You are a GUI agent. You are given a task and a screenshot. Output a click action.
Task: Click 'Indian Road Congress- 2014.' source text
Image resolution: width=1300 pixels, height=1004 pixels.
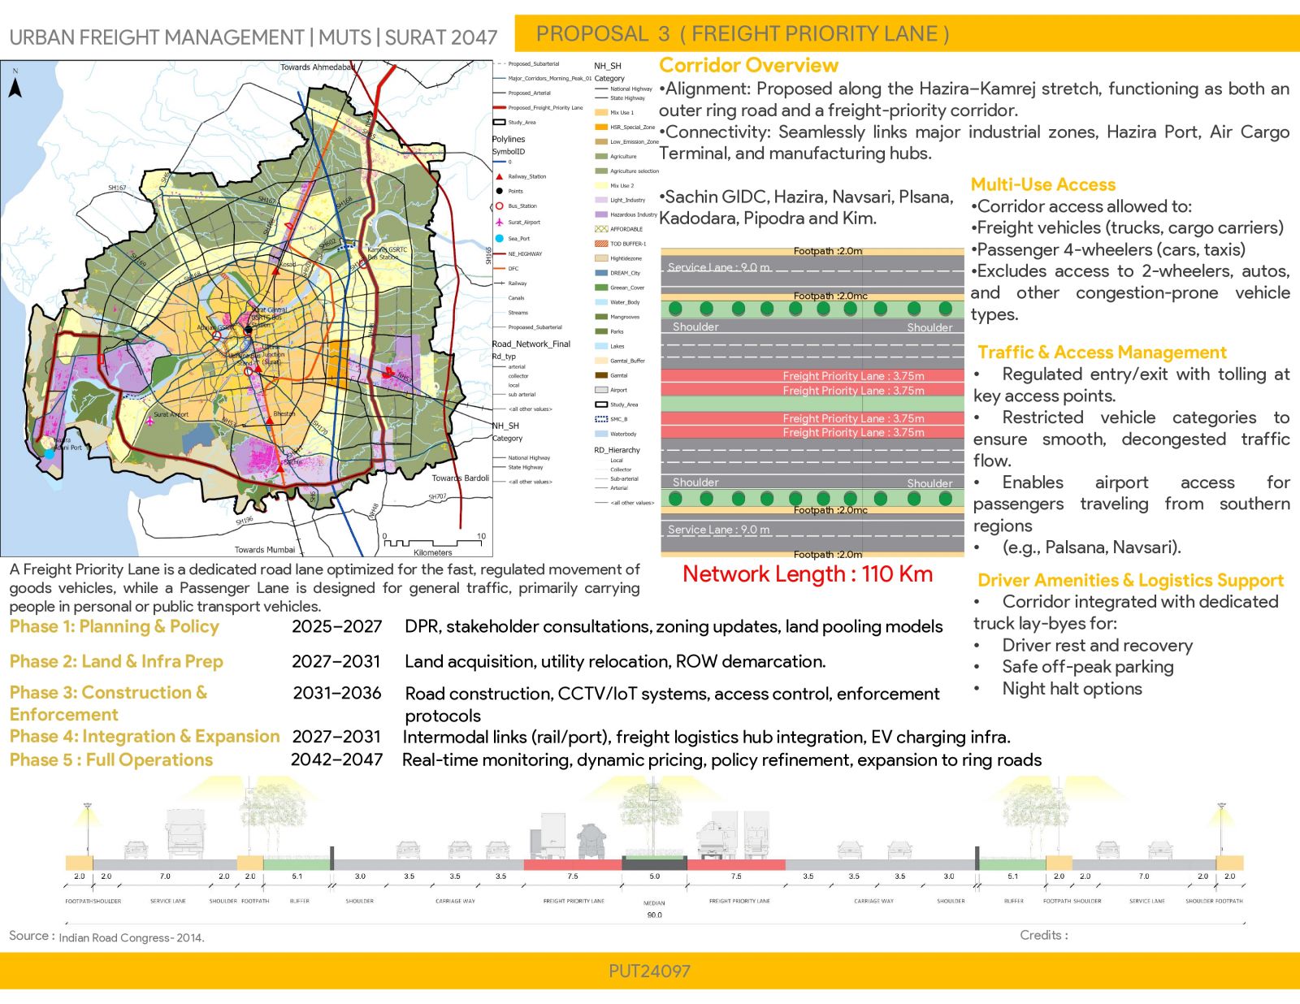pyautogui.click(x=132, y=937)
